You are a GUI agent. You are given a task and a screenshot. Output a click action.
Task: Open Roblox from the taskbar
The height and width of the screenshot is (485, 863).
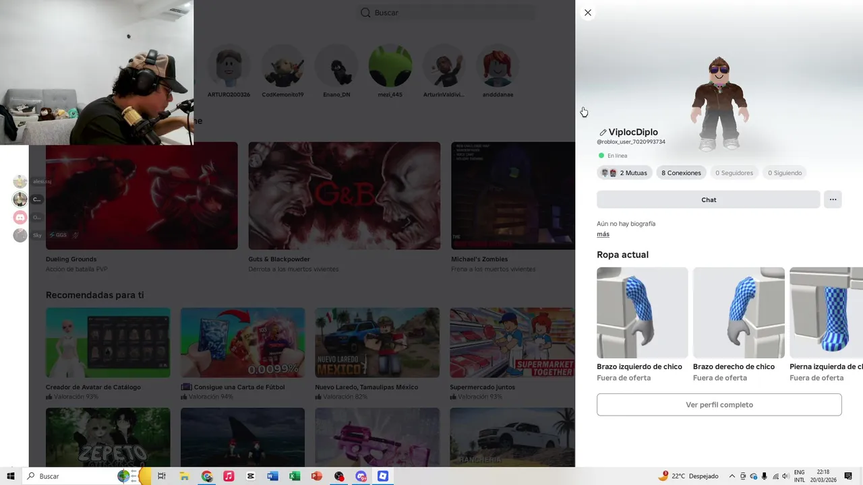[383, 476]
